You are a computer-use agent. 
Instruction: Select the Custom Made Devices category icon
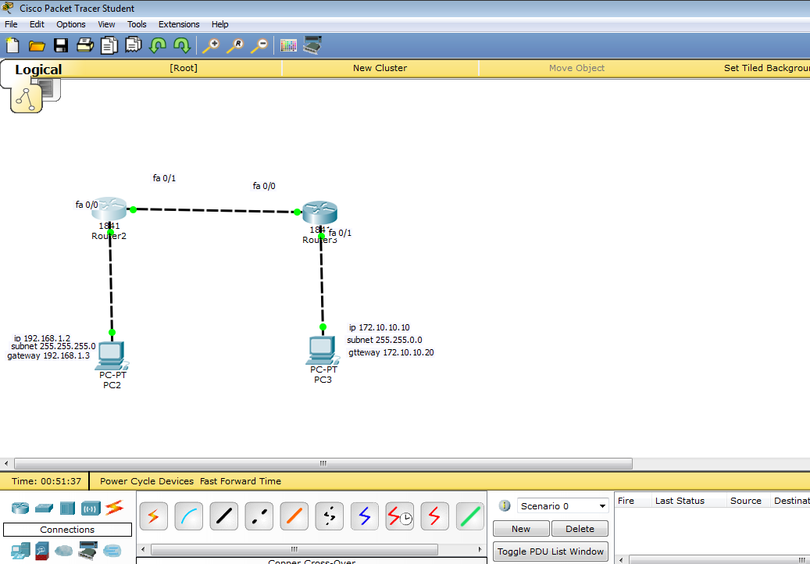[87, 551]
